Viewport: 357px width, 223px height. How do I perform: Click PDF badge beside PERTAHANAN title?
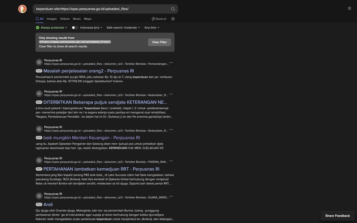pos(39,169)
